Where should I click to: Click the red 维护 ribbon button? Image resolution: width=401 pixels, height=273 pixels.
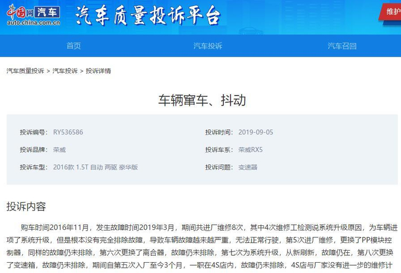[391, 11]
